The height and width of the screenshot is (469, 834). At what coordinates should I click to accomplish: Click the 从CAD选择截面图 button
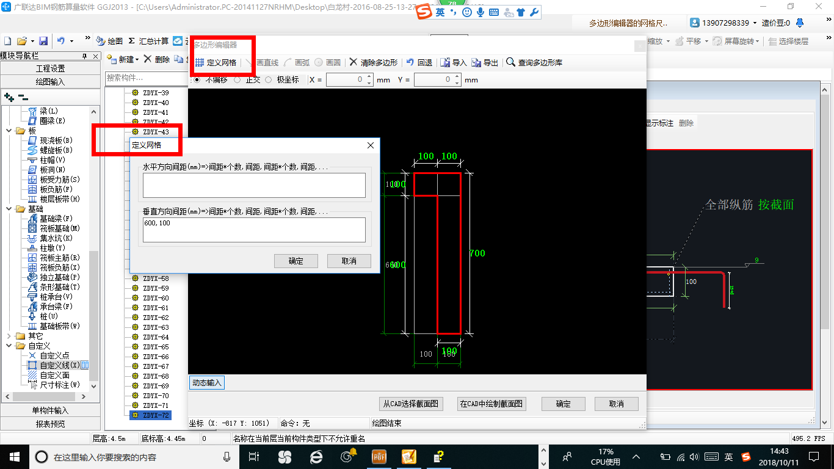pos(410,404)
